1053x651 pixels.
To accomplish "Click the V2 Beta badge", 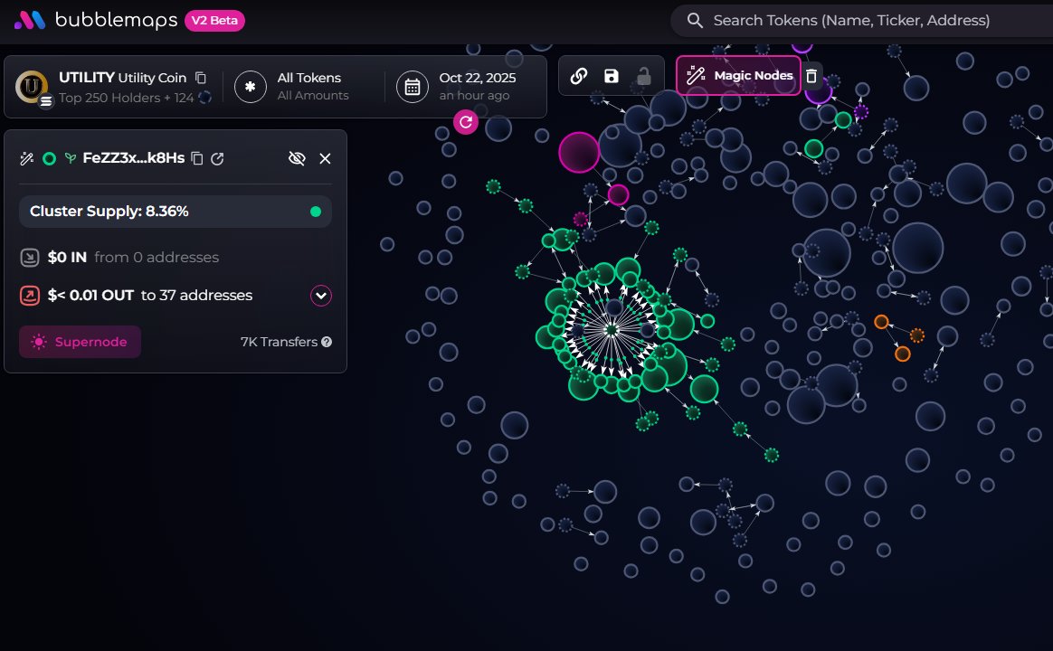I will [214, 20].
